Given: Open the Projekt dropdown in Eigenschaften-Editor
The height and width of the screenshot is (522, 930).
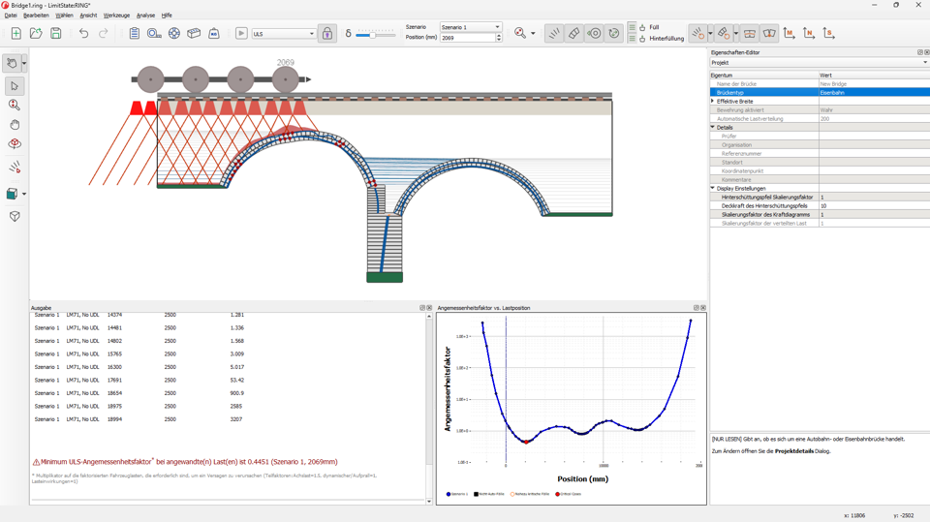Looking at the screenshot, I should (x=820, y=62).
